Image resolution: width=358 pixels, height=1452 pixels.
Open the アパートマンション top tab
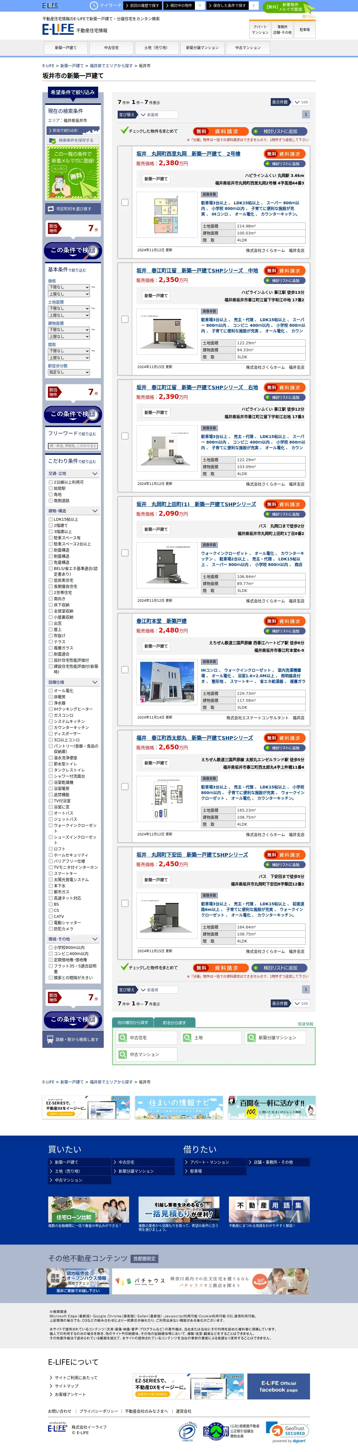pyautogui.click(x=260, y=29)
